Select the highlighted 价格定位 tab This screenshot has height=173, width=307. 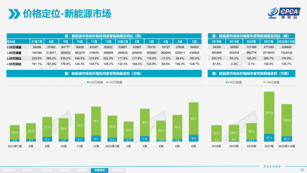(99, 170)
